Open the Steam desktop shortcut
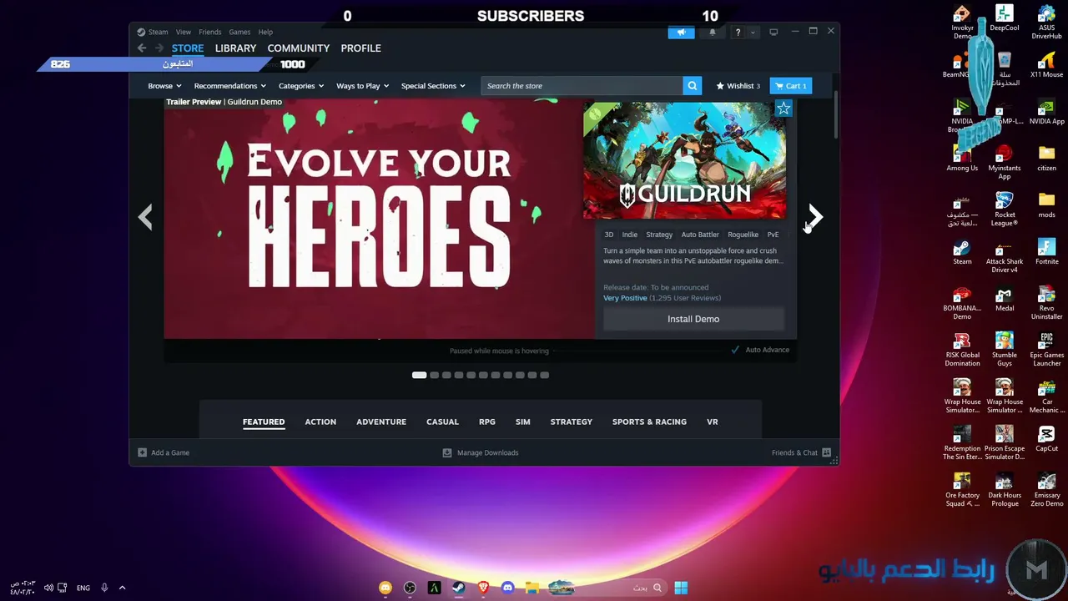The image size is (1068, 601). point(962,252)
